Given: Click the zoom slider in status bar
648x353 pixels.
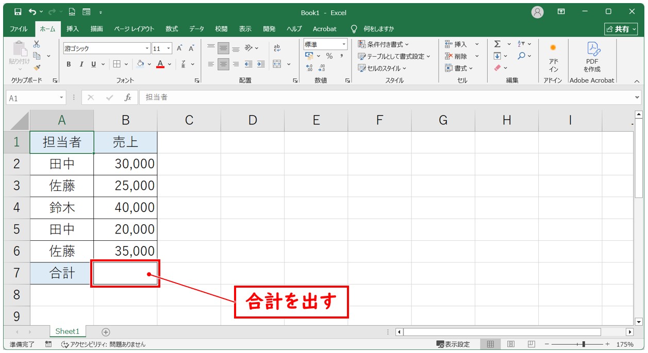Looking at the screenshot, I should 583,344.
